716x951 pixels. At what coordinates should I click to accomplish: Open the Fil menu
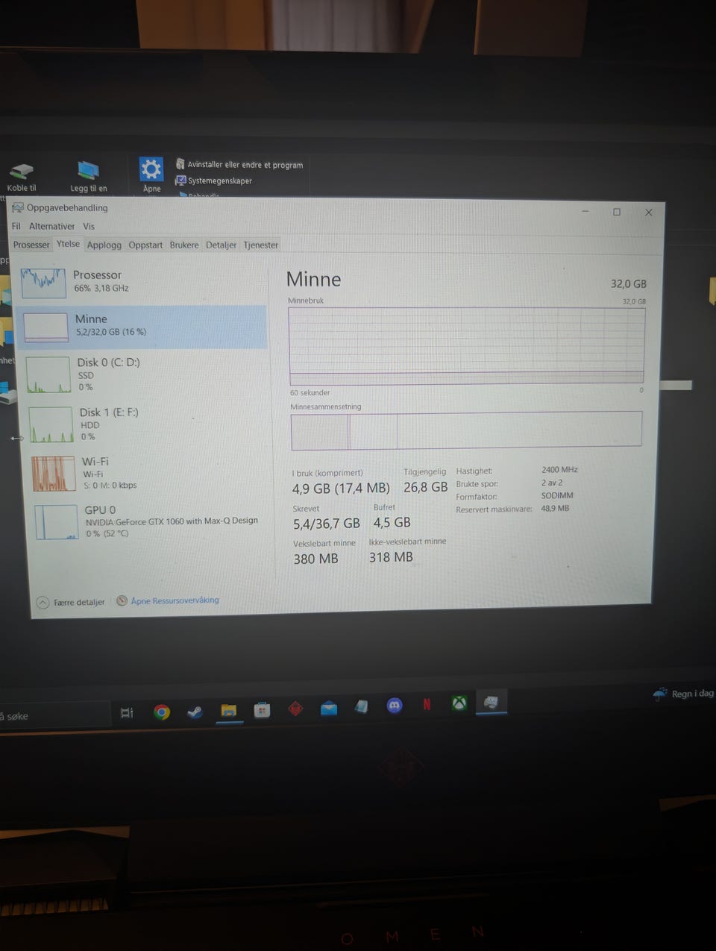16,226
